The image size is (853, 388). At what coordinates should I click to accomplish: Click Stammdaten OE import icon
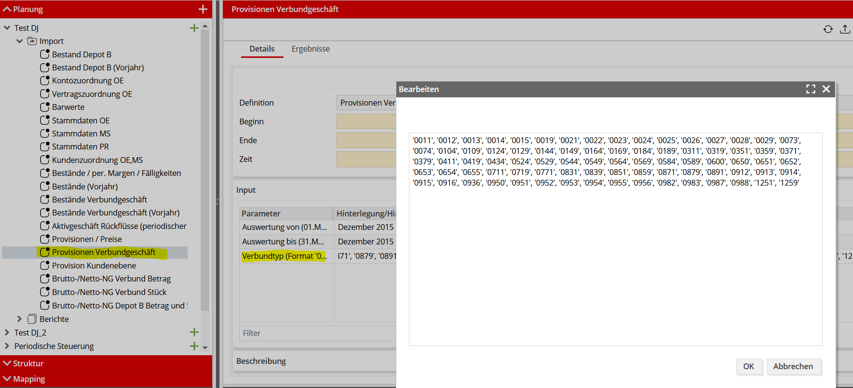click(45, 120)
